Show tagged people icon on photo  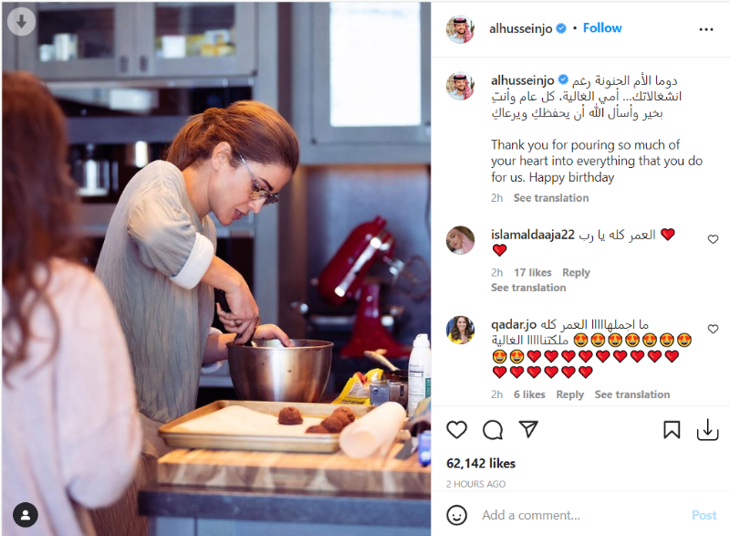tap(26, 515)
